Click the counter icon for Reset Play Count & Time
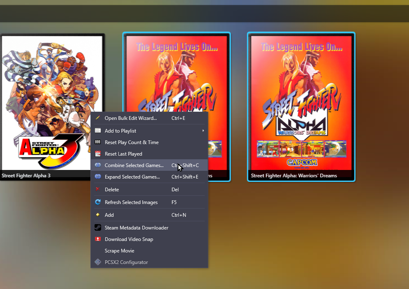This screenshot has height=289, width=409. pos(97,142)
